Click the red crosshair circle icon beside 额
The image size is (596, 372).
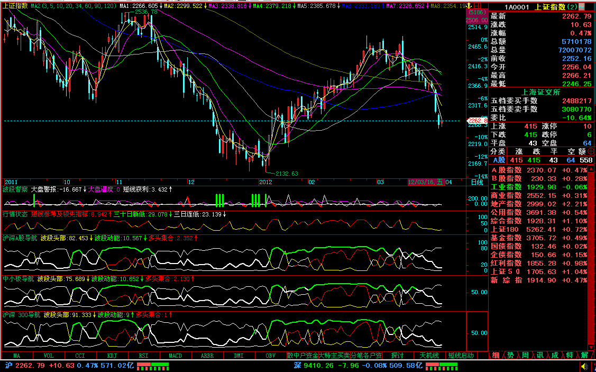pyautogui.click(x=591, y=151)
